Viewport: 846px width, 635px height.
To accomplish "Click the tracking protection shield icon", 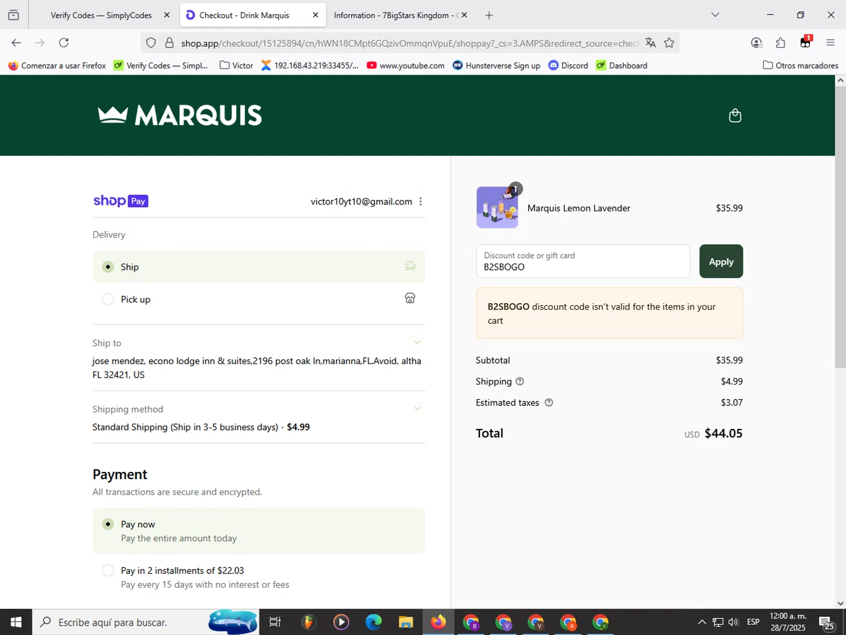I will (151, 43).
